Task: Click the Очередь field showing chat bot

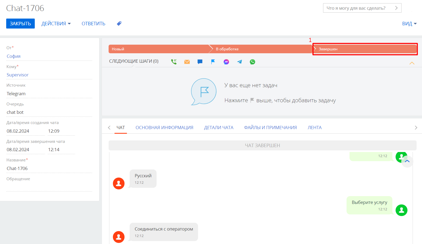Action: (49, 112)
